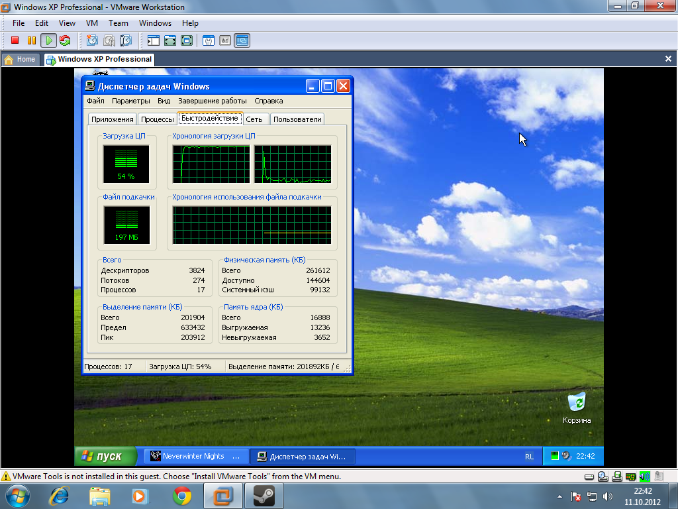
Task: Open the Snapshot Manager wrench-clock icon
Action: [125, 40]
